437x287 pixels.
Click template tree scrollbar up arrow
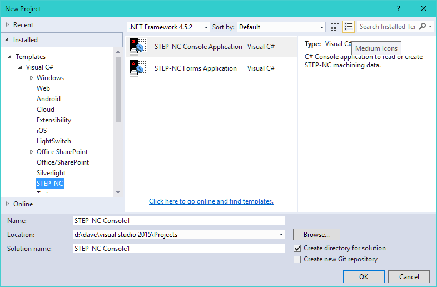tap(118, 52)
